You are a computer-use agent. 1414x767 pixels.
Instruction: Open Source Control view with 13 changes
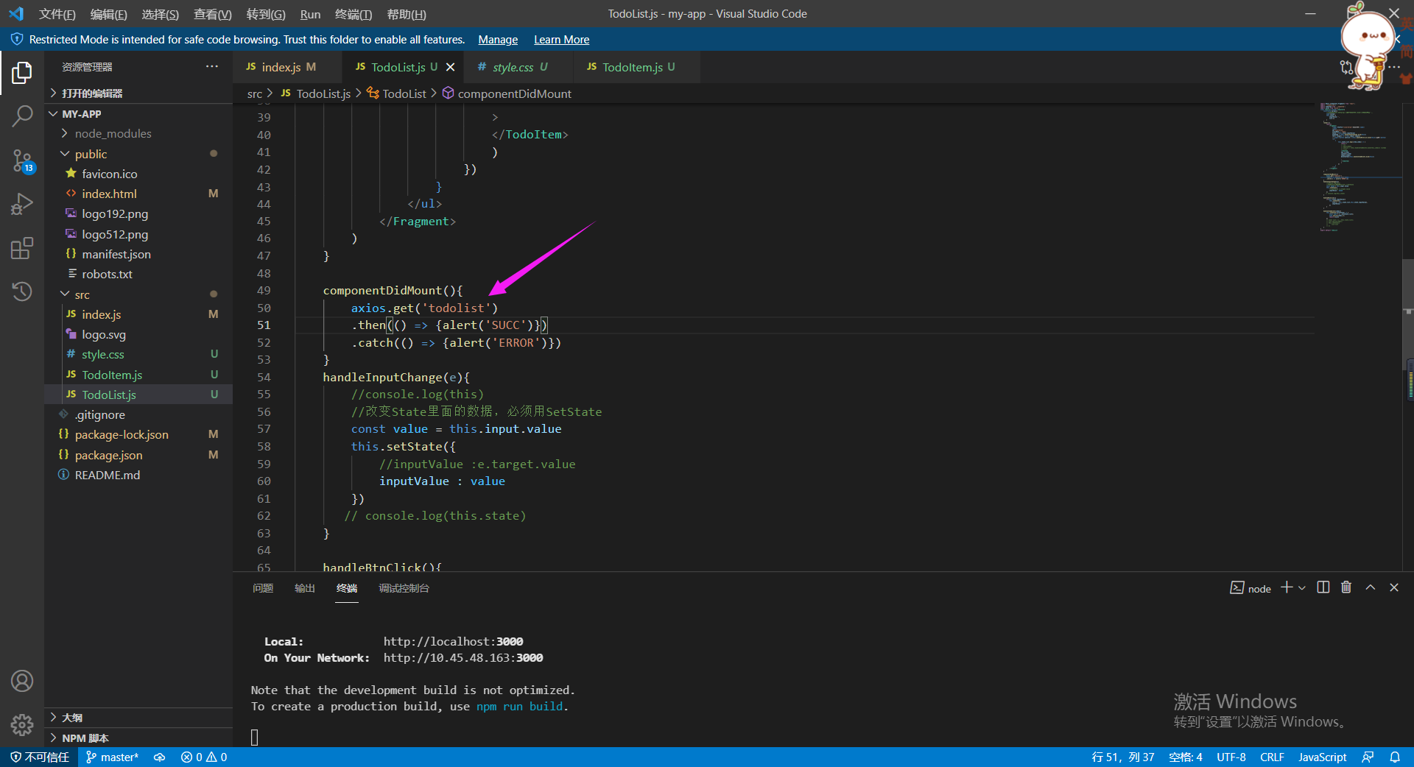point(22,160)
